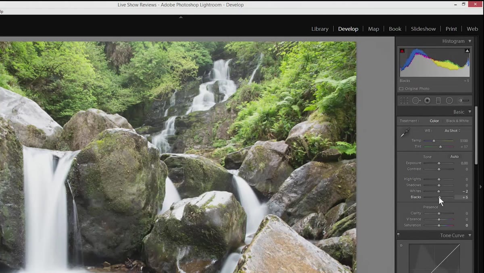Viewport: 484px width, 273px height.
Task: Click the Tint slider handle
Action: click(x=440, y=147)
